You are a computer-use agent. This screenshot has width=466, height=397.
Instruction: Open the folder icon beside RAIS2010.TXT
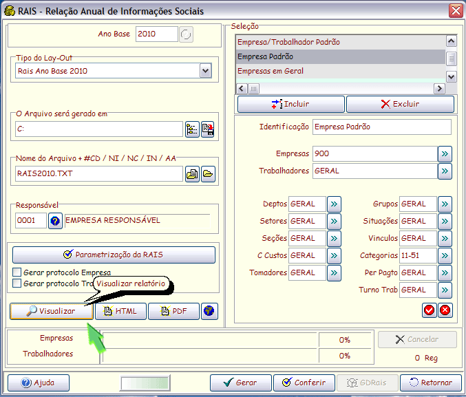click(x=208, y=174)
